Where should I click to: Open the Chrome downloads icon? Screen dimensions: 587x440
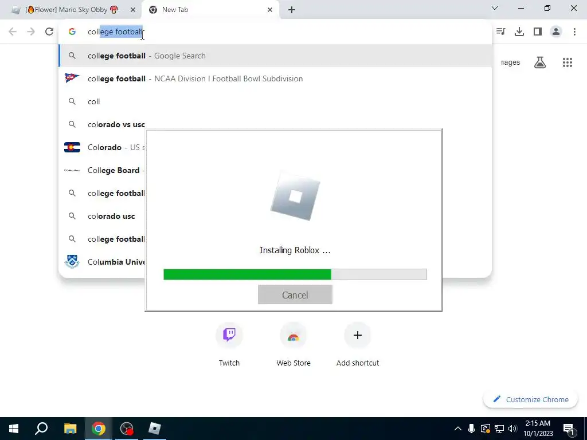pos(519,32)
